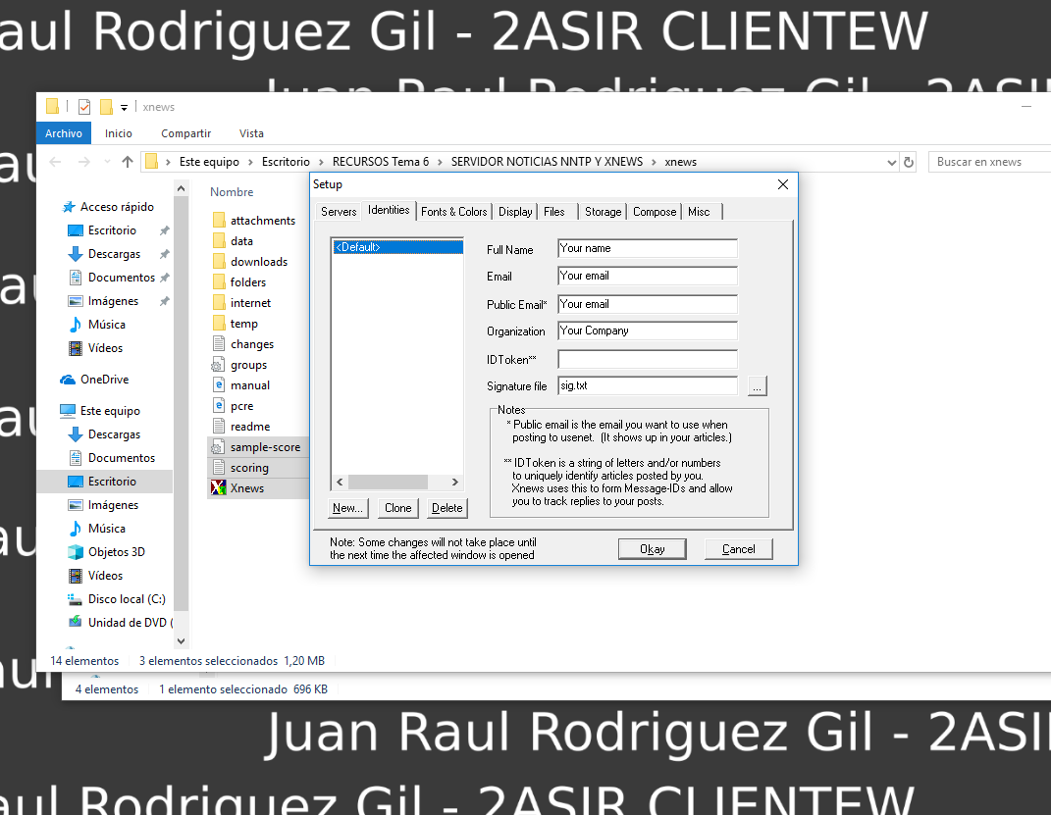Open pinned Descargas quick access folder
This screenshot has width=1051, height=815.
coord(114,254)
